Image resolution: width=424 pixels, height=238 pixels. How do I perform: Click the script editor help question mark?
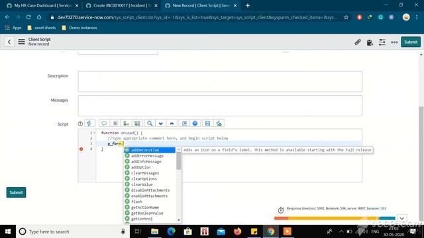point(80,124)
